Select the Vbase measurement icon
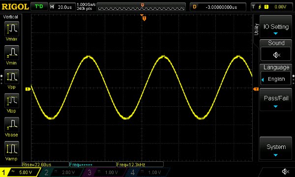Viewport: 295px width, 177px height. [11, 124]
